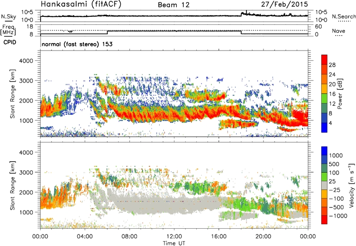Screen dimensions: 356x246
Task: Select the -500 label on velocity colorbar
Action: point(336,207)
